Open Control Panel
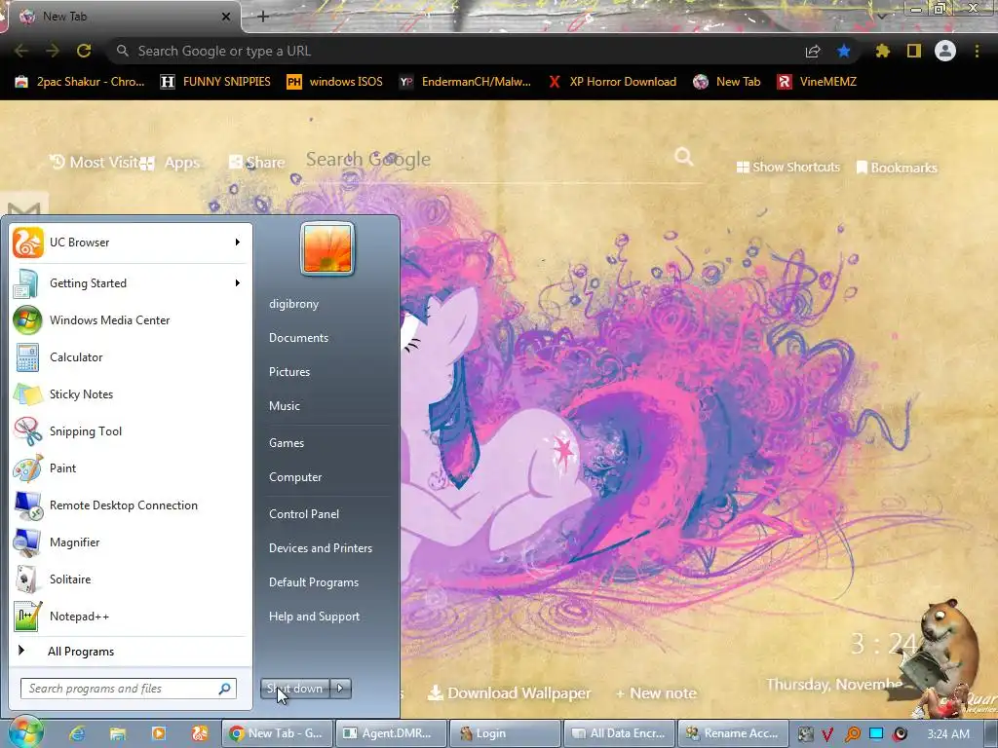The image size is (998, 748). tap(304, 514)
